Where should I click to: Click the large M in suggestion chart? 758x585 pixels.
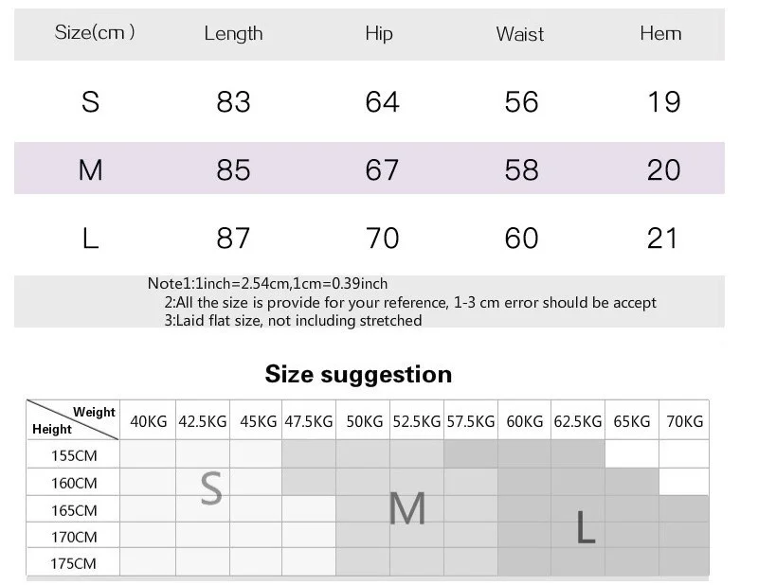pos(407,508)
